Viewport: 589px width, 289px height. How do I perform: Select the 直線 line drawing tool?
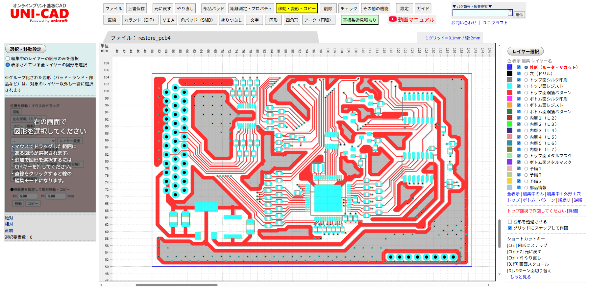(112, 20)
